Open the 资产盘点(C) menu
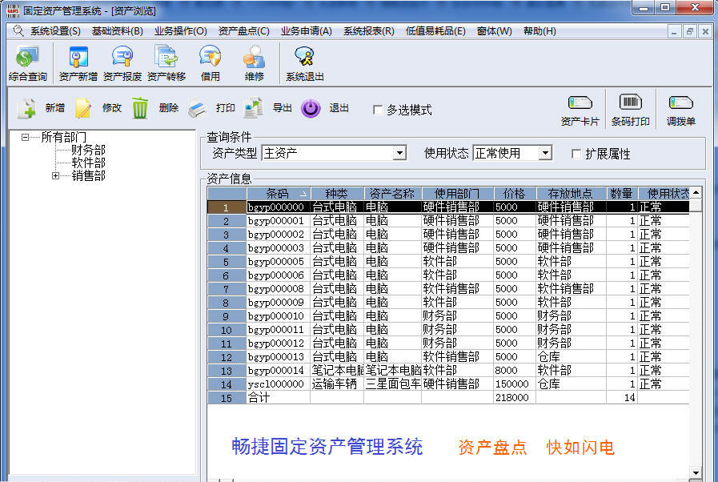This screenshot has height=482, width=718. tap(243, 31)
